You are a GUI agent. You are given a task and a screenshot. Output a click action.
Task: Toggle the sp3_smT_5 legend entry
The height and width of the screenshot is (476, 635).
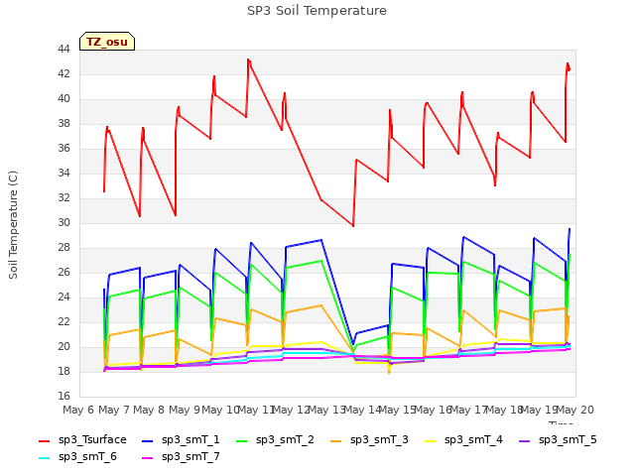(558, 440)
